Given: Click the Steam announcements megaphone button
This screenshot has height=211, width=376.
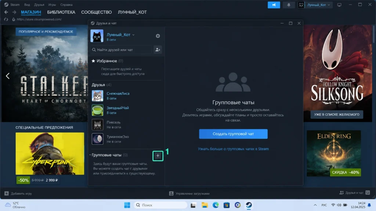Looking at the screenshot, I should tap(274, 5).
